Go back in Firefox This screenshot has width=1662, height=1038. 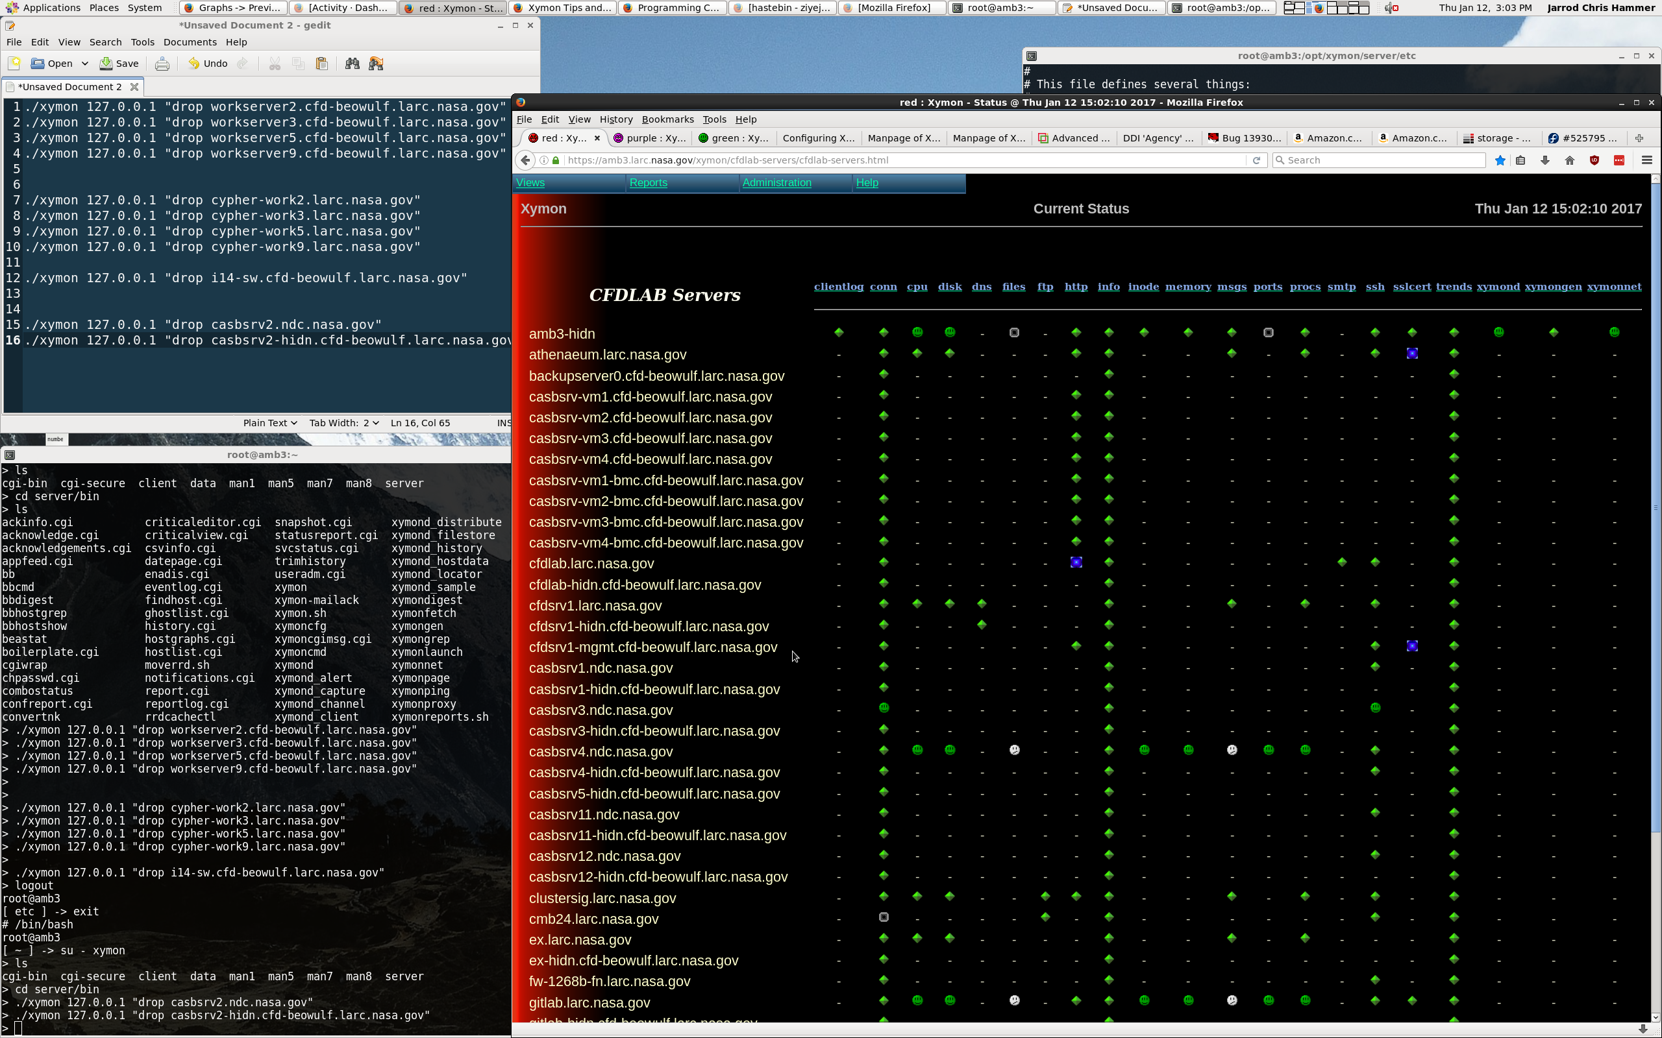pos(525,161)
